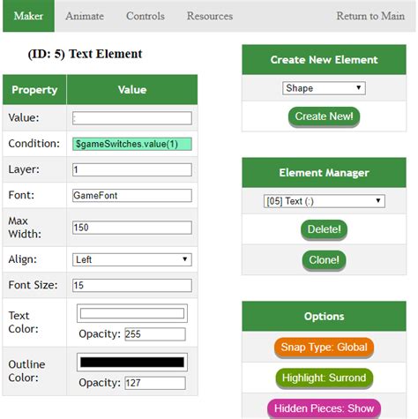Click the Font field showing GameFont

click(132, 196)
